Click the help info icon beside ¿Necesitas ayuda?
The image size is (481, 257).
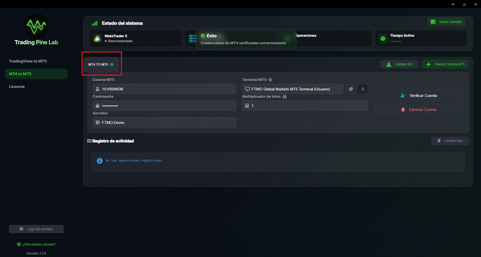19,244
